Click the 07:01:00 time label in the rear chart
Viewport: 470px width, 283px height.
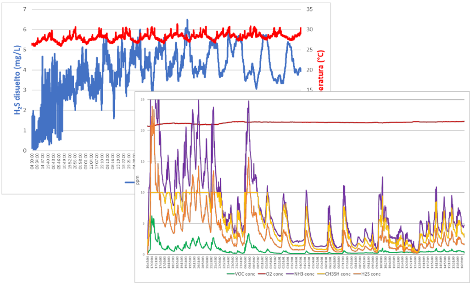(86, 161)
